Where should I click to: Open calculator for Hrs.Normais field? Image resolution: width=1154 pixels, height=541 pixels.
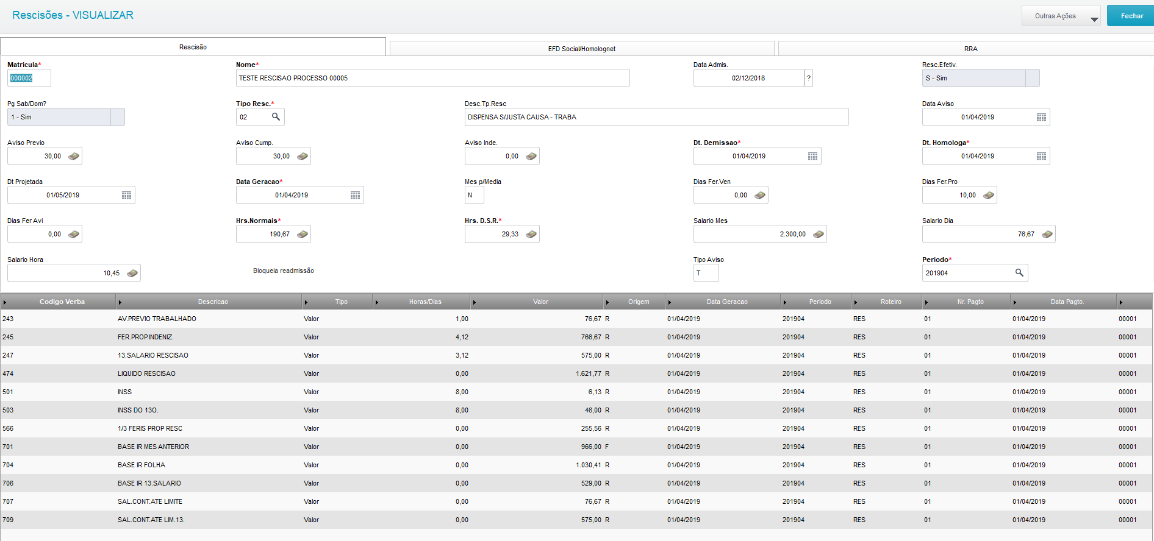(x=303, y=235)
